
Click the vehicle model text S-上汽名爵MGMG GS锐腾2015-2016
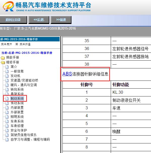[49, 28]
